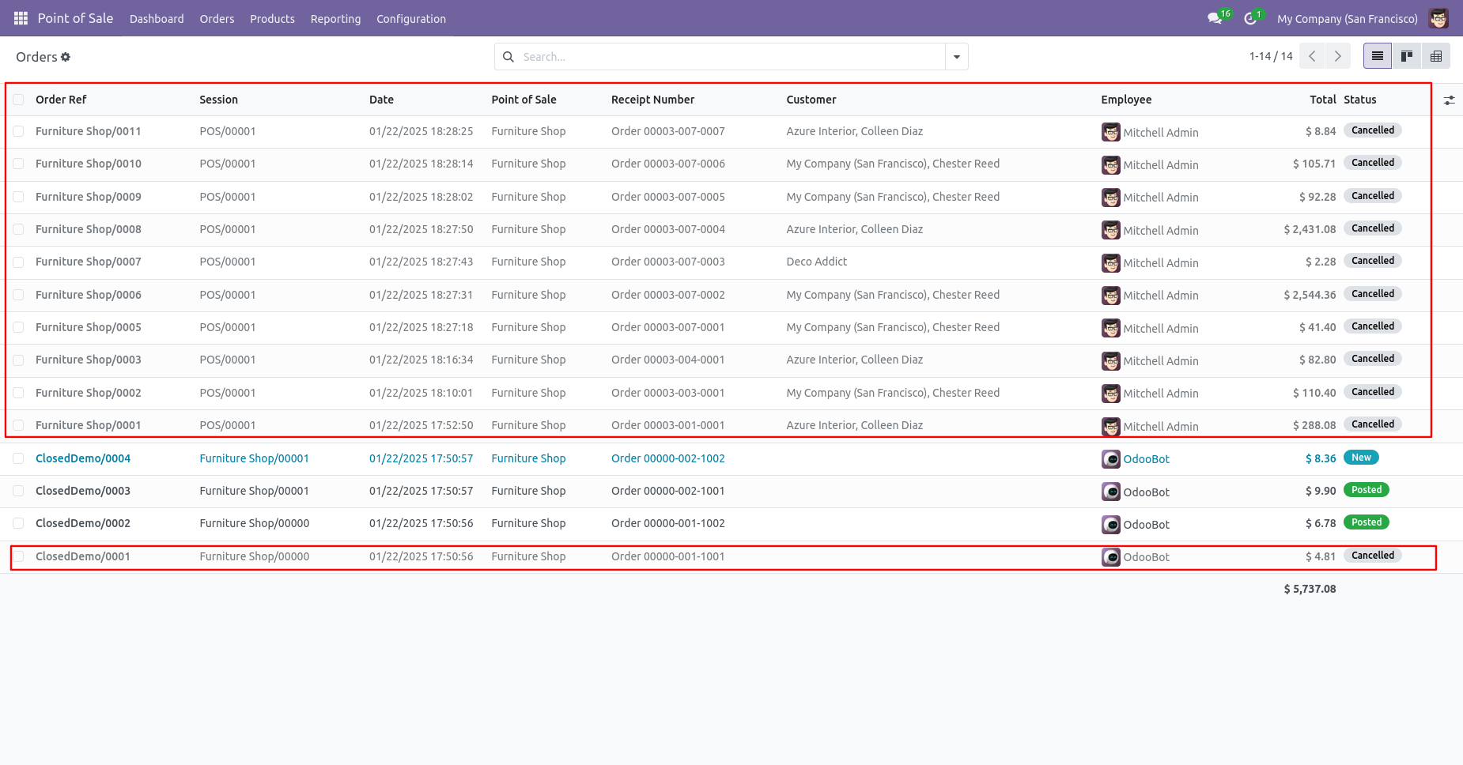Open My Company (San Francisco) switcher
1463x765 pixels.
pyautogui.click(x=1347, y=19)
